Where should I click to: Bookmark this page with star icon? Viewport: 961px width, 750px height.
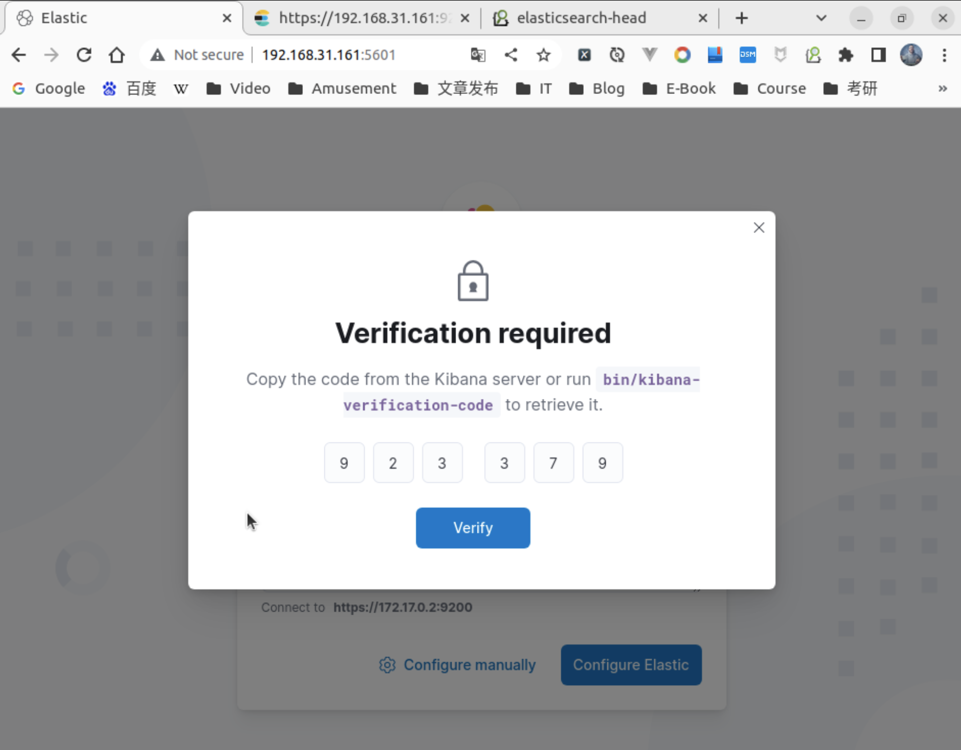[x=543, y=54]
